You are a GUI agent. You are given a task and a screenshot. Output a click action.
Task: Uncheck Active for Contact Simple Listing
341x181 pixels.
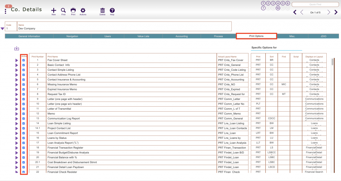[24, 70]
